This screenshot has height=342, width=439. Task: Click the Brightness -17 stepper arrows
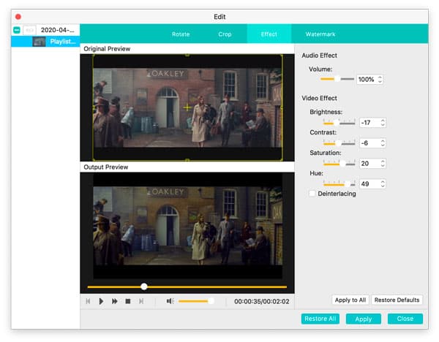(383, 123)
